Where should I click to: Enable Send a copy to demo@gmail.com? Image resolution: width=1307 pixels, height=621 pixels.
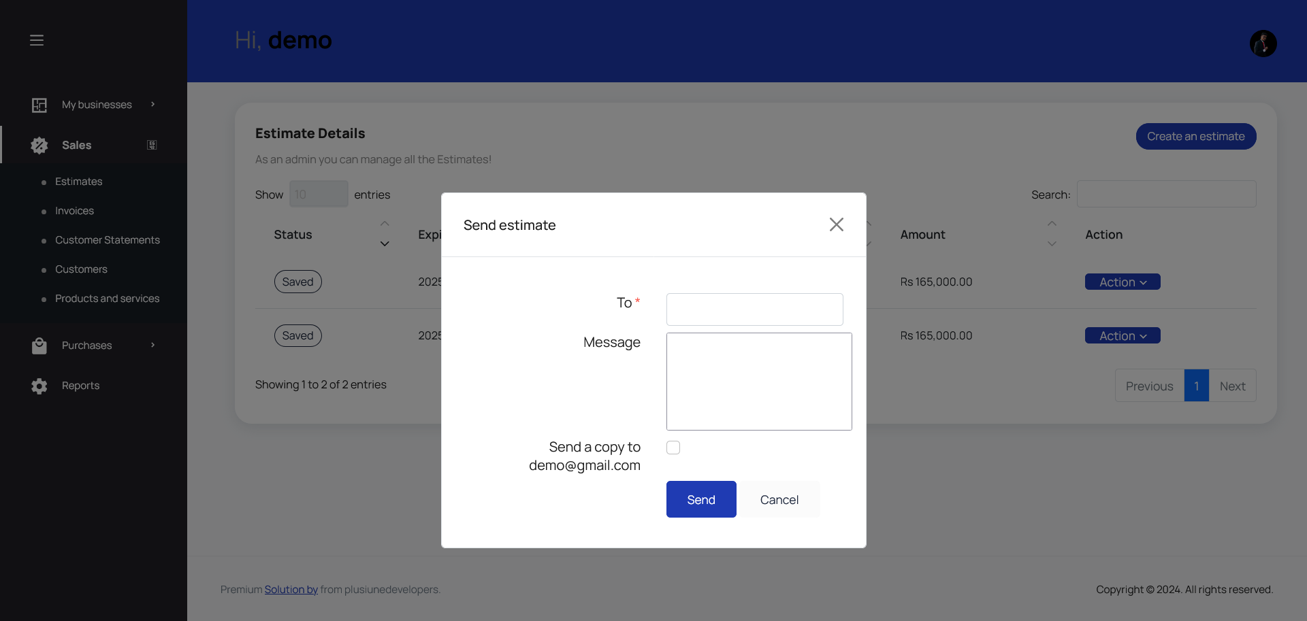(x=673, y=447)
